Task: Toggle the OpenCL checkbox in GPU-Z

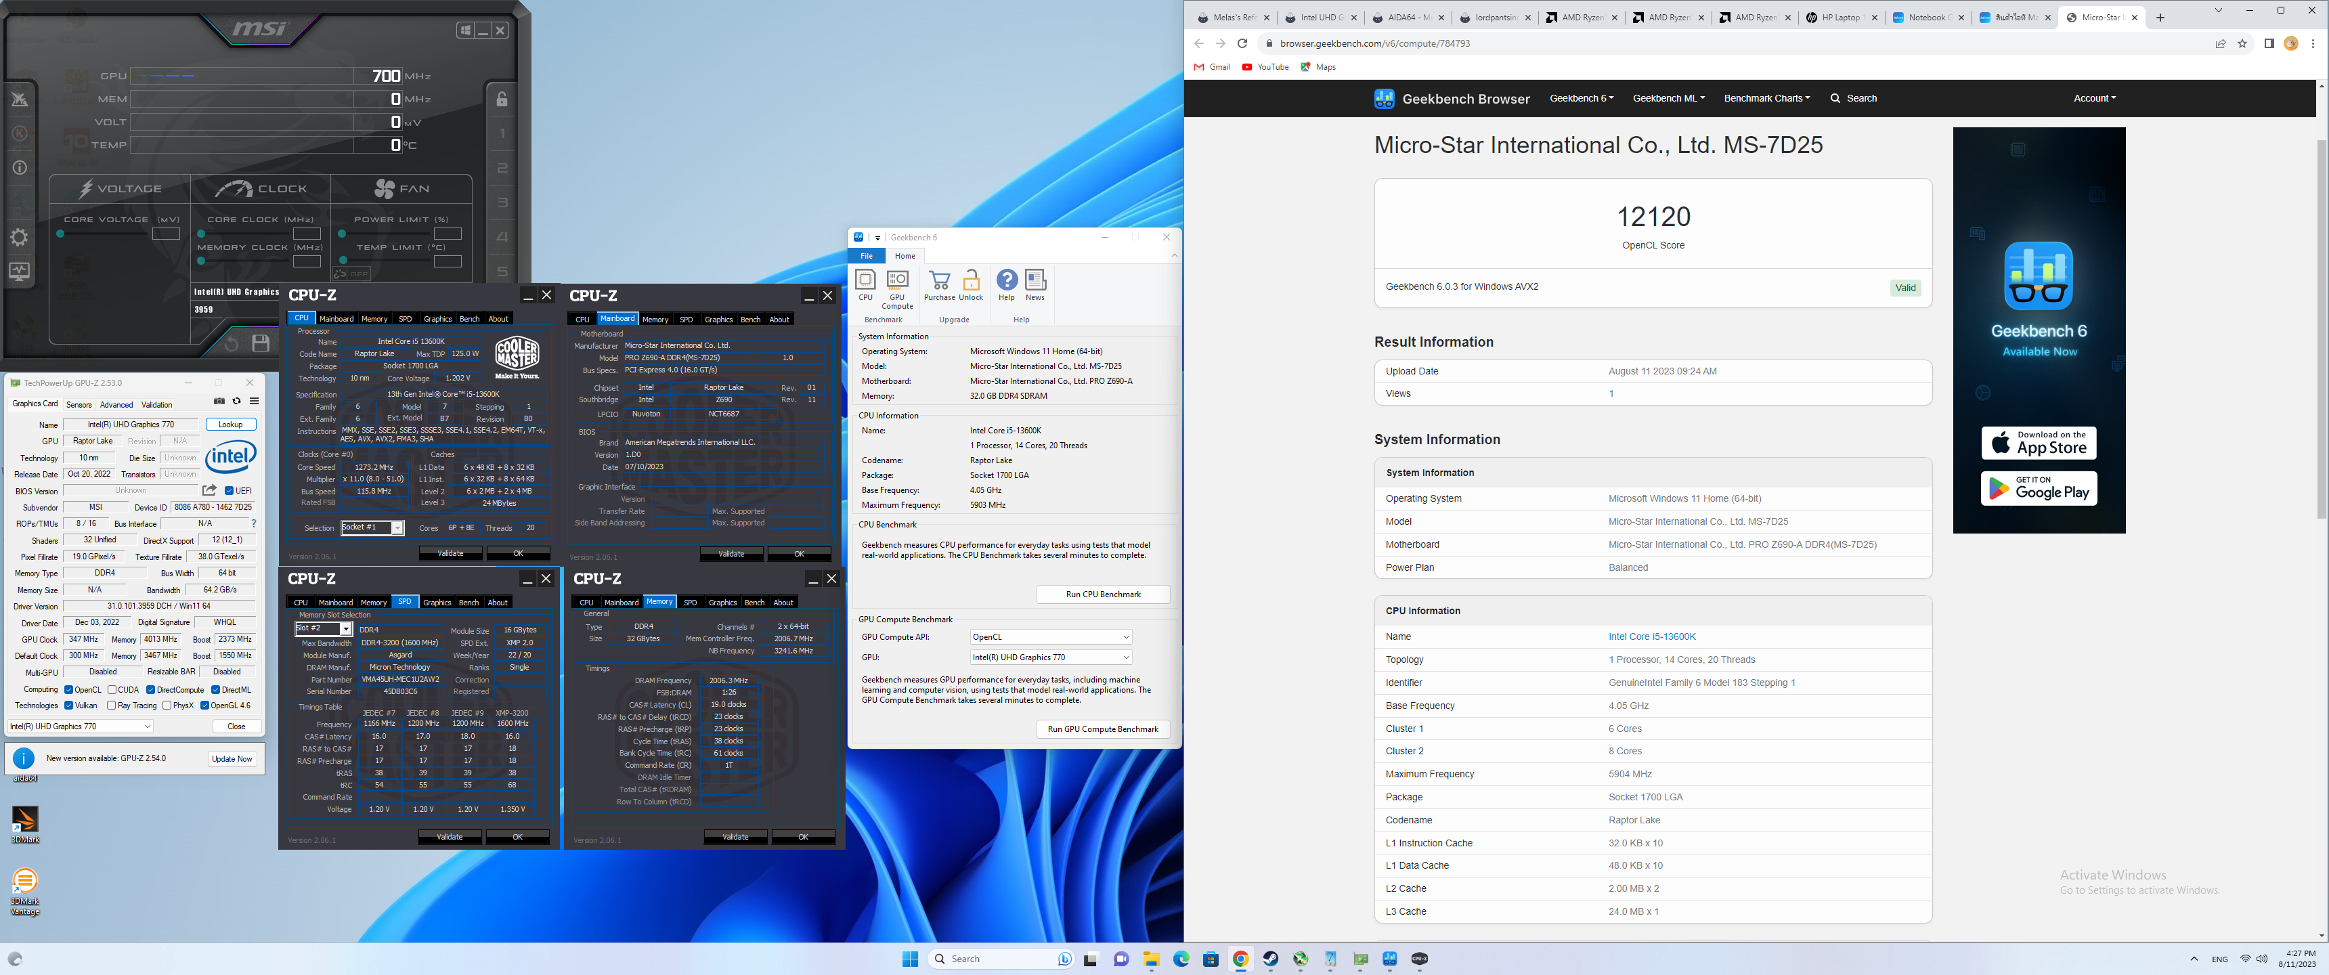Action: (x=68, y=690)
